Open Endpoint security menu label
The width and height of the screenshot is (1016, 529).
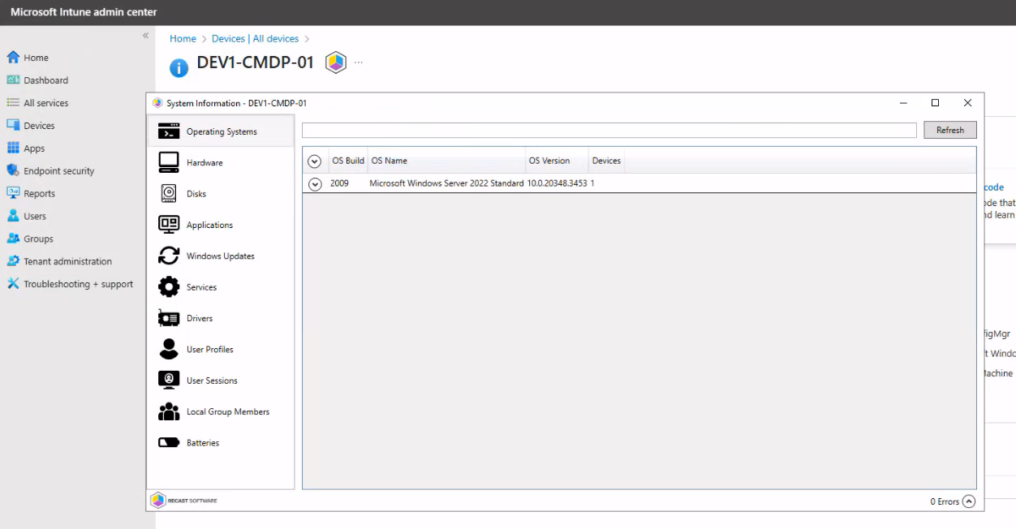point(59,171)
